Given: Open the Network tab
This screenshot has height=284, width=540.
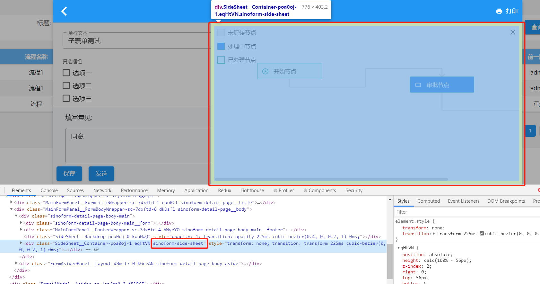Looking at the screenshot, I should (x=102, y=191).
